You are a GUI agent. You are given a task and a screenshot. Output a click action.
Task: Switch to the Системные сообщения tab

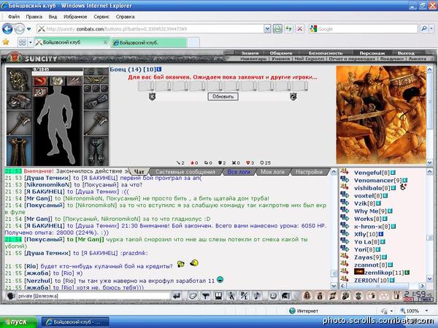click(x=185, y=172)
